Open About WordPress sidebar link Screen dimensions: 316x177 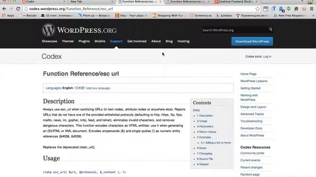click(252, 136)
